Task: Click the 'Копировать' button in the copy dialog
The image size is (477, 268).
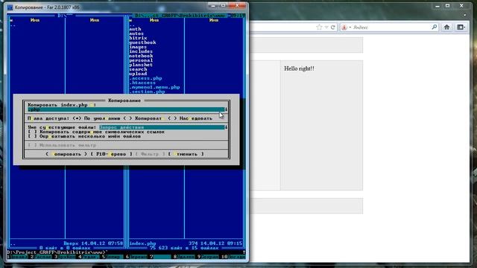Action: pos(66,154)
